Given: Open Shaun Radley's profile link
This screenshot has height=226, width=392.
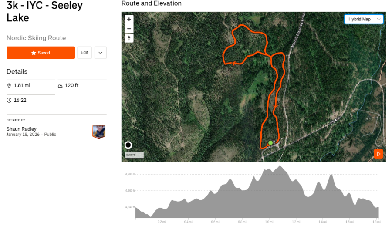Looking at the screenshot, I should pyautogui.click(x=21, y=129).
